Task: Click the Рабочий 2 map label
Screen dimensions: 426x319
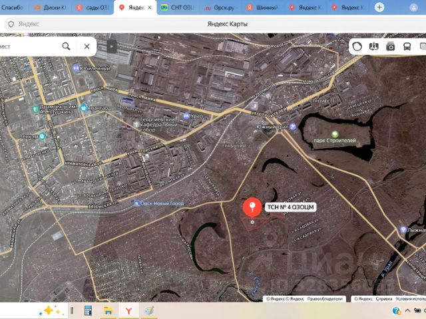Action: coord(237,146)
